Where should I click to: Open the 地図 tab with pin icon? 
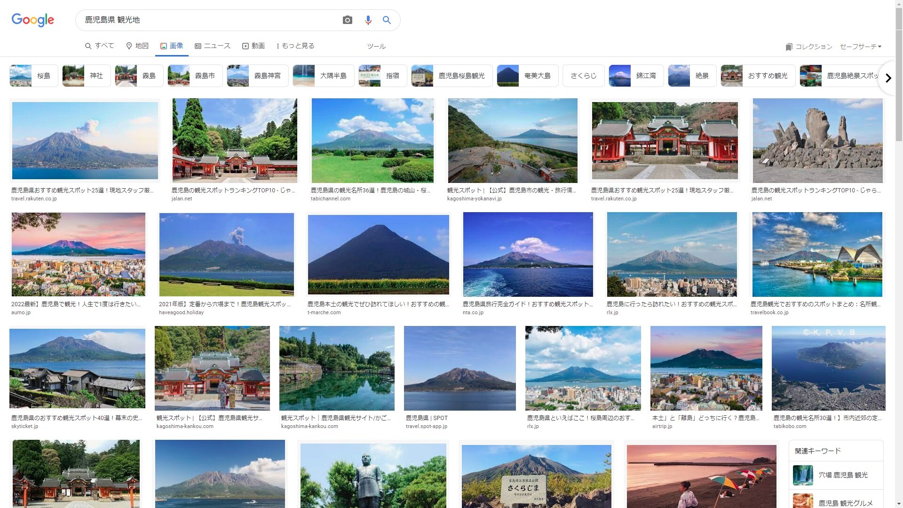click(x=137, y=46)
